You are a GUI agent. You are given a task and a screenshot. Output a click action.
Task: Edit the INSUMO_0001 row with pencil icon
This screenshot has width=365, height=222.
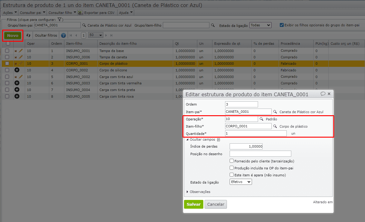click(21, 51)
